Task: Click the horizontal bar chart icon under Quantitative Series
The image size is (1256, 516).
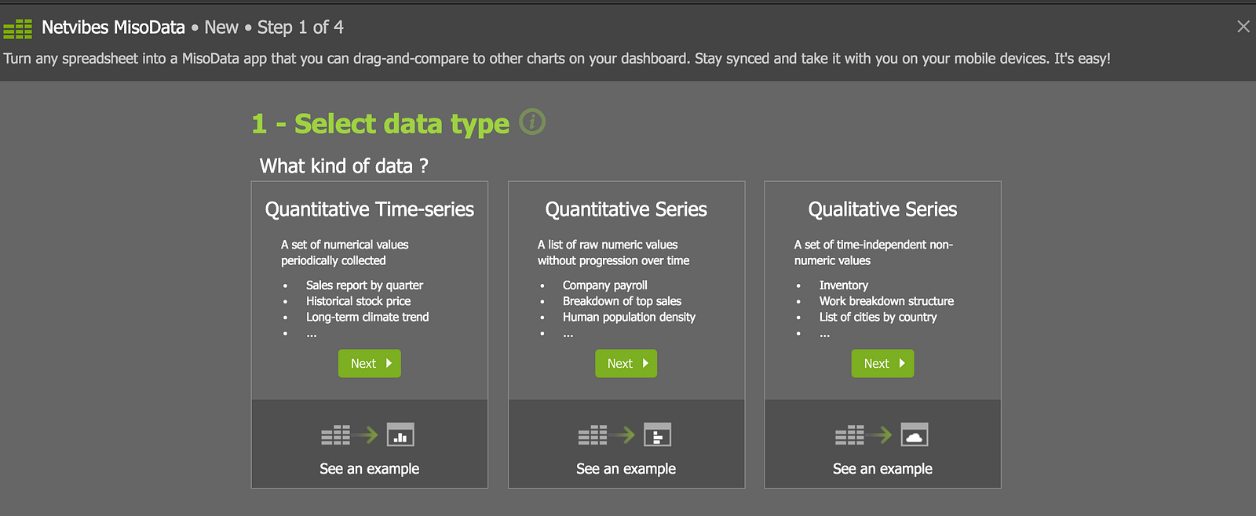Action: [658, 434]
